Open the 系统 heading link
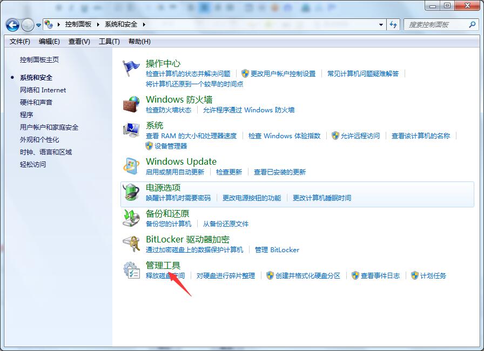 154,125
